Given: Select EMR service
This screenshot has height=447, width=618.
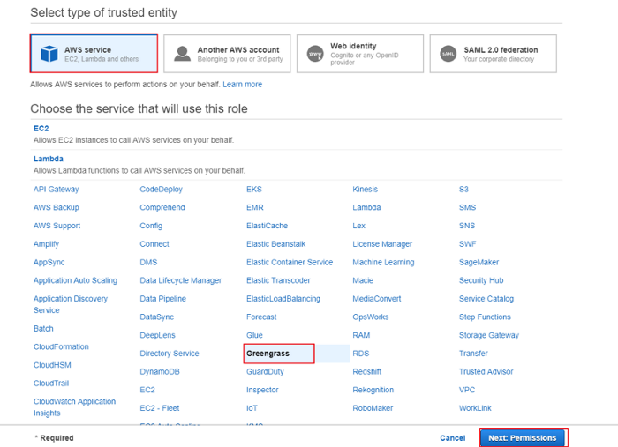Looking at the screenshot, I should click(x=255, y=207).
